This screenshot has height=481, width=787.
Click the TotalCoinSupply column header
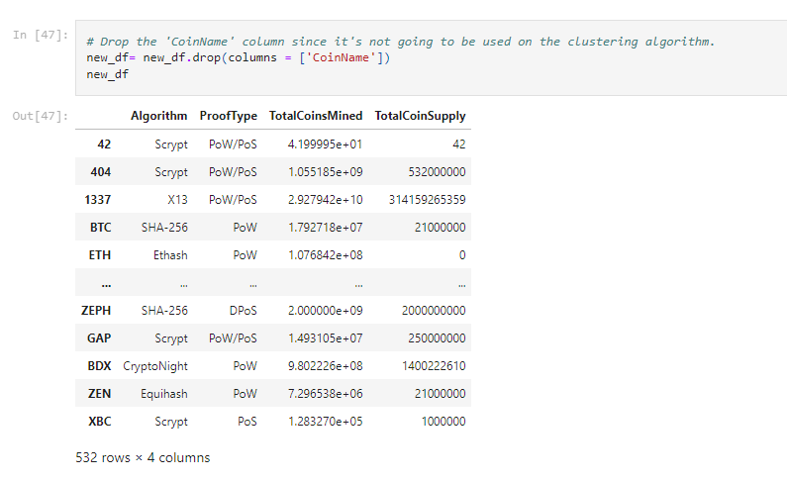(x=420, y=116)
